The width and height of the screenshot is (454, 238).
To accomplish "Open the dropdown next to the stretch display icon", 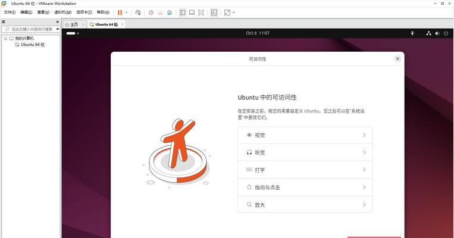I will tap(234, 12).
